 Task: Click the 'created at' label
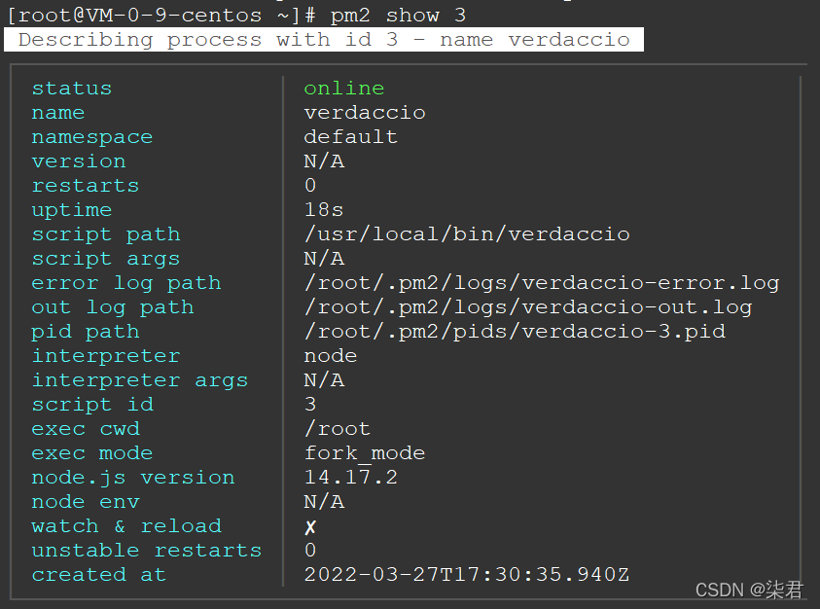point(99,575)
